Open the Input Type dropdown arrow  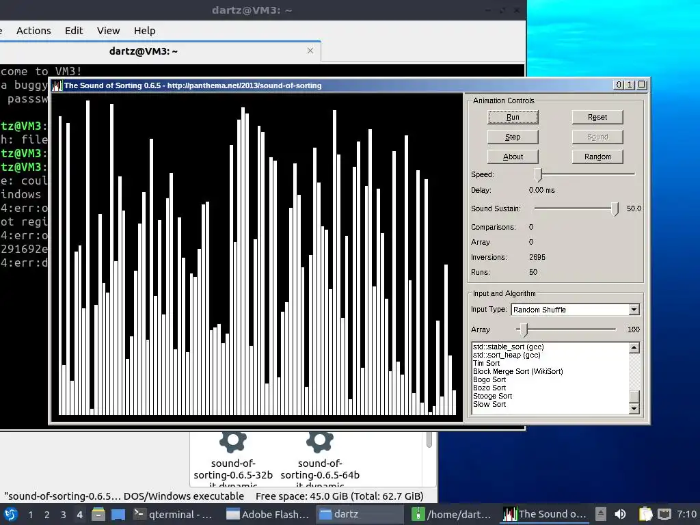coord(634,310)
